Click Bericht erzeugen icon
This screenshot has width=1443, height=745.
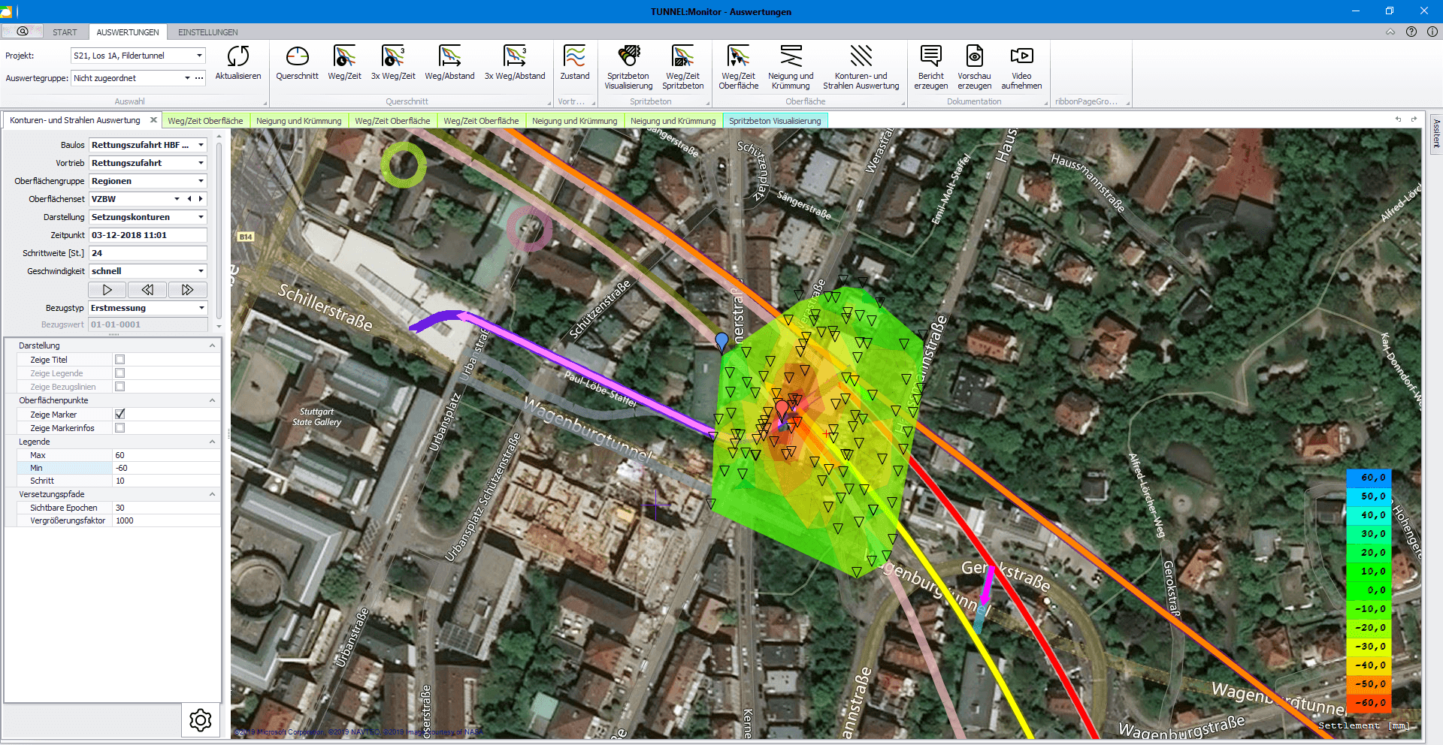(x=930, y=57)
